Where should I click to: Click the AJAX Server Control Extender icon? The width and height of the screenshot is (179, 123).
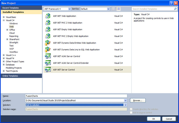(48, 63)
